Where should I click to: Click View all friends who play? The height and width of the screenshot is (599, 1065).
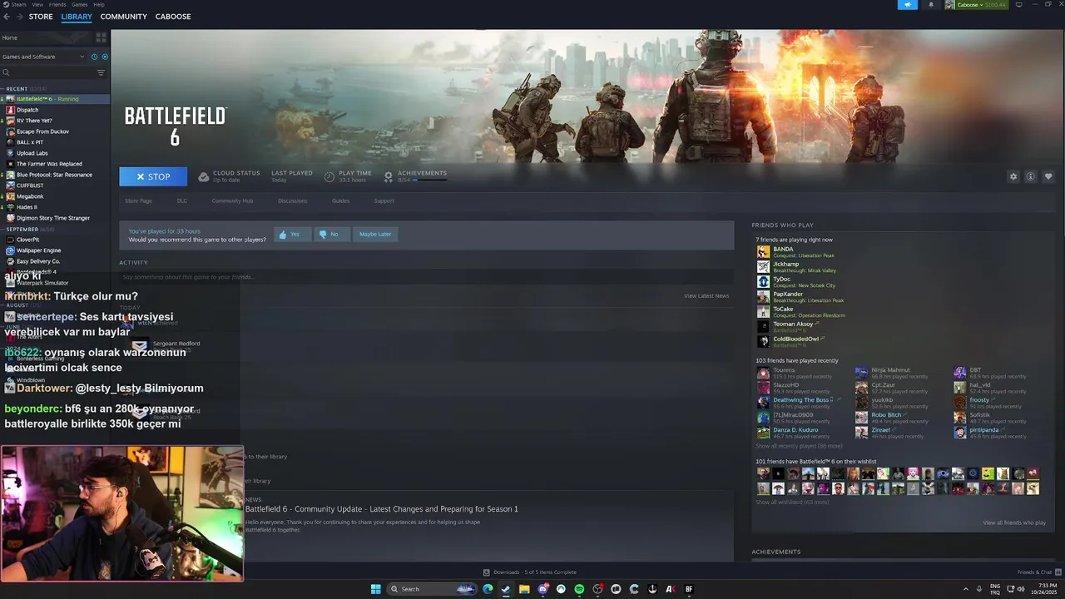pos(1014,523)
